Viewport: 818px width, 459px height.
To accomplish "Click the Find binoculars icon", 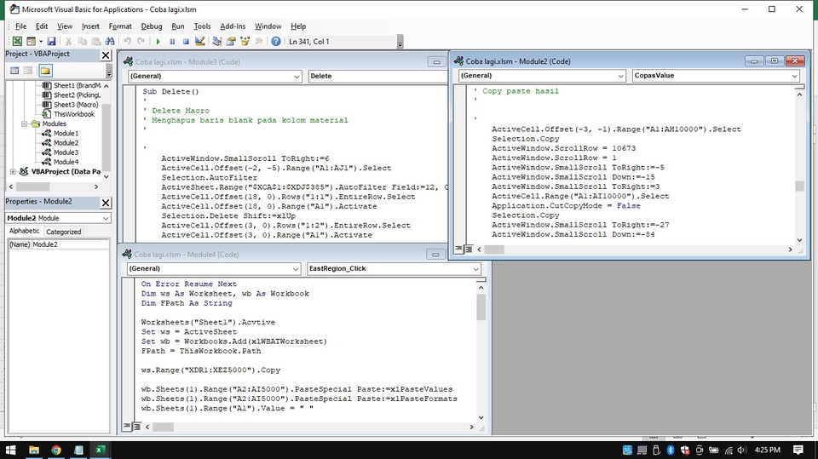I will [110, 41].
